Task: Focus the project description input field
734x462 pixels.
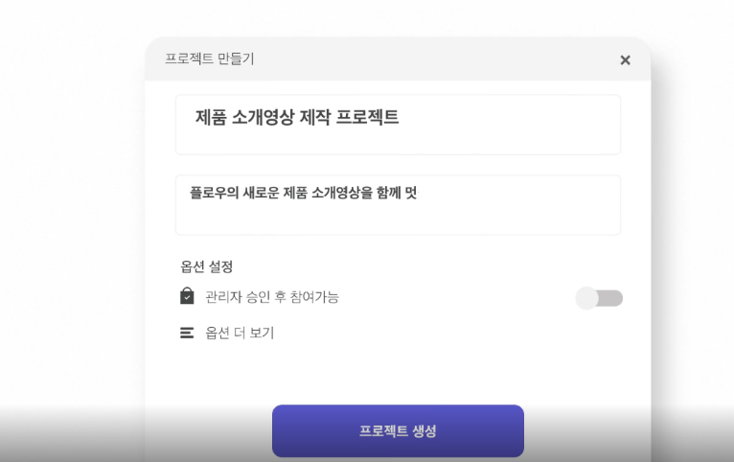Action: [398, 204]
